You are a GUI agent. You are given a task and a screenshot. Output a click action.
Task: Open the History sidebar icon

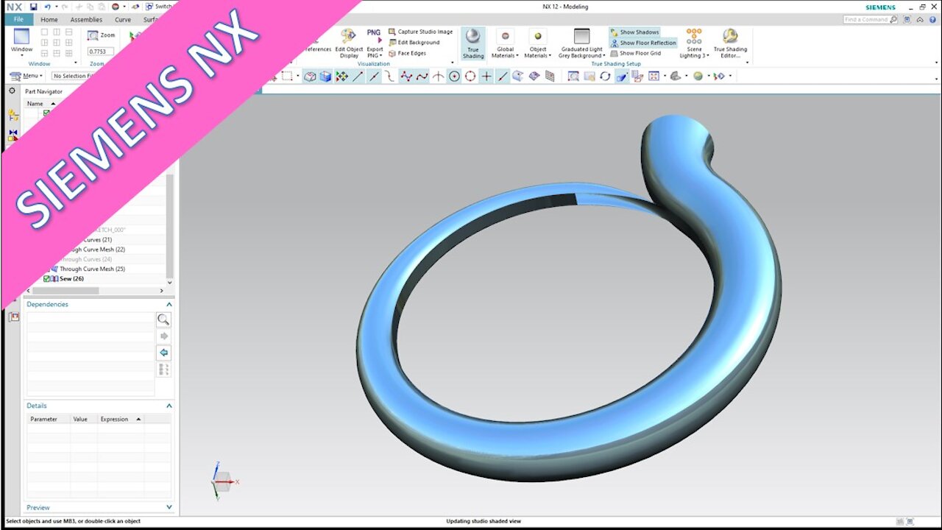point(13,317)
